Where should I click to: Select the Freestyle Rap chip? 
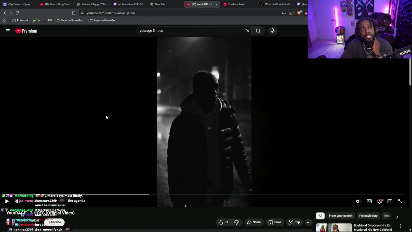point(368,216)
